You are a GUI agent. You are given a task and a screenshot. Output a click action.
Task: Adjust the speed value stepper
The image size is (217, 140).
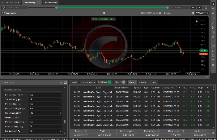207,13
